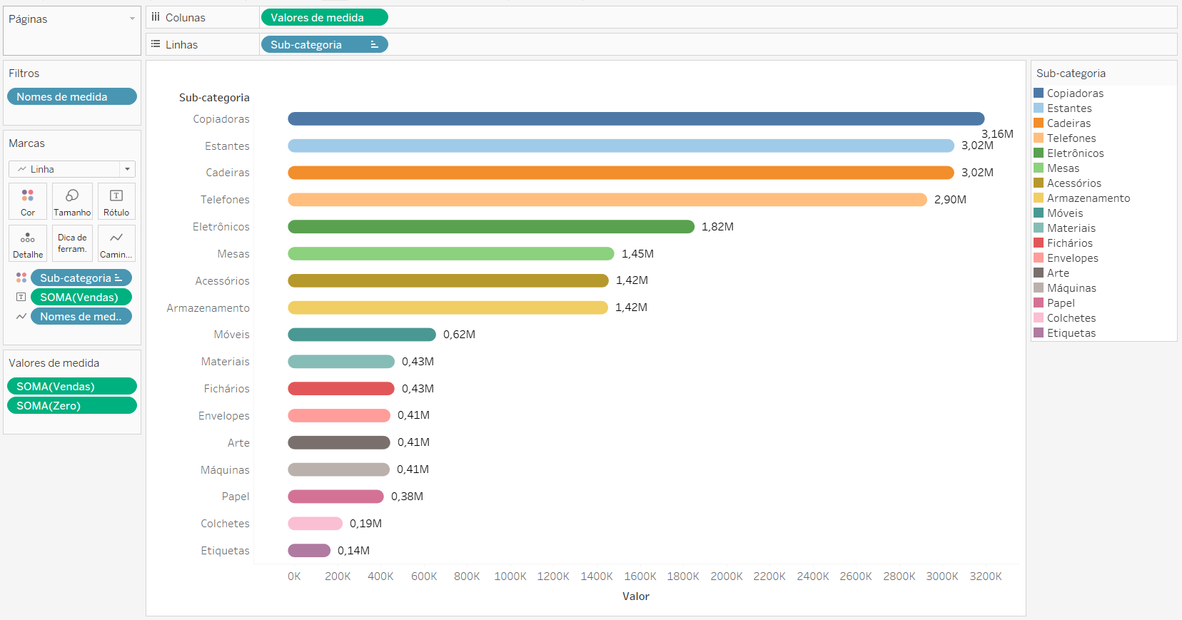Click the 1000K axis tick label
The width and height of the screenshot is (1182, 620).
pyautogui.click(x=510, y=576)
